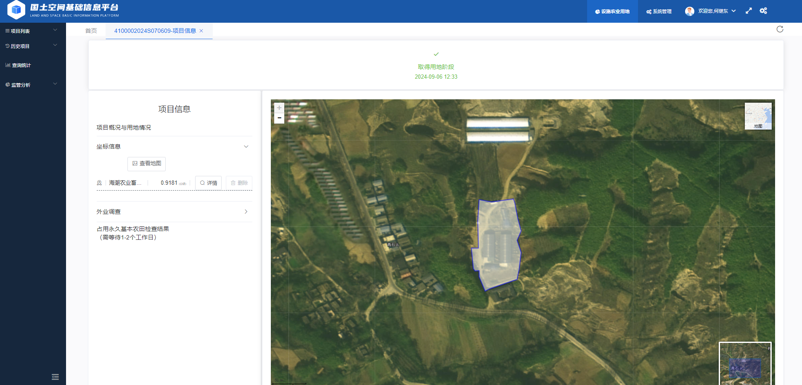This screenshot has width=802, height=385.
Task: Open 详情 for the parcel
Action: point(208,183)
